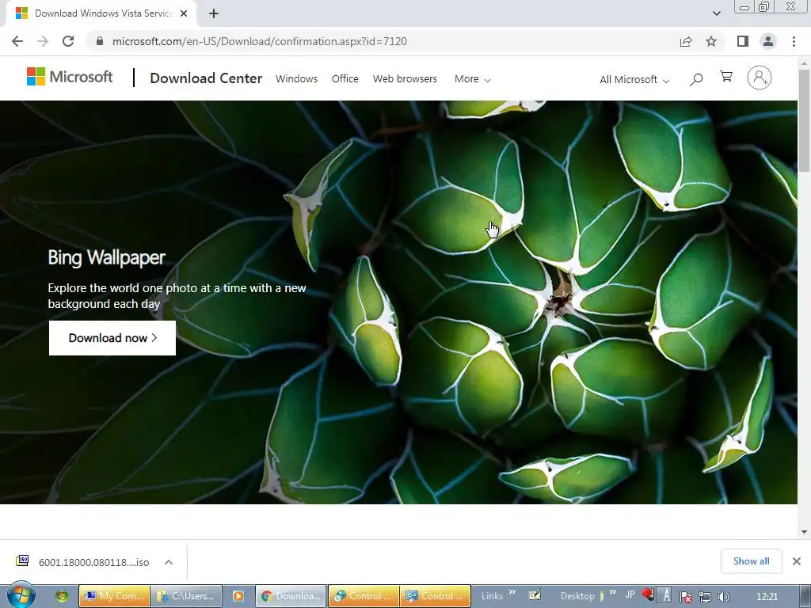Click the Bing Wallpaper heading

pyautogui.click(x=107, y=257)
